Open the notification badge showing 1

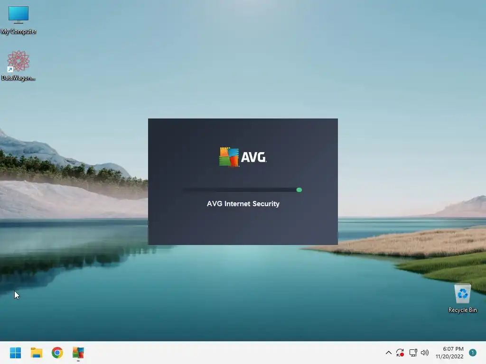pos(473,353)
